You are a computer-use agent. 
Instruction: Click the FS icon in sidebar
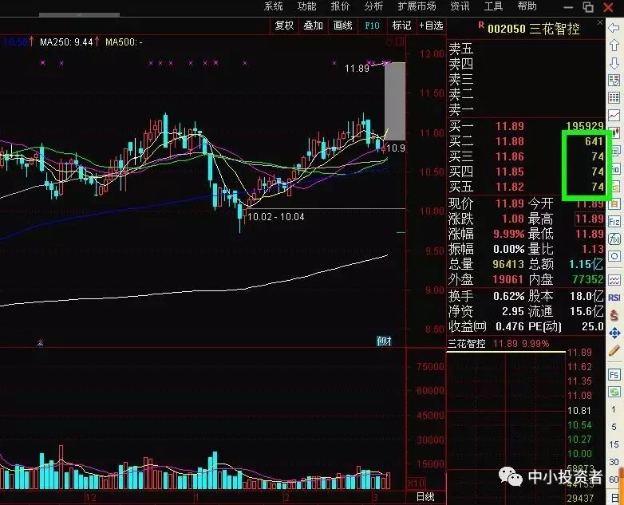(x=614, y=375)
